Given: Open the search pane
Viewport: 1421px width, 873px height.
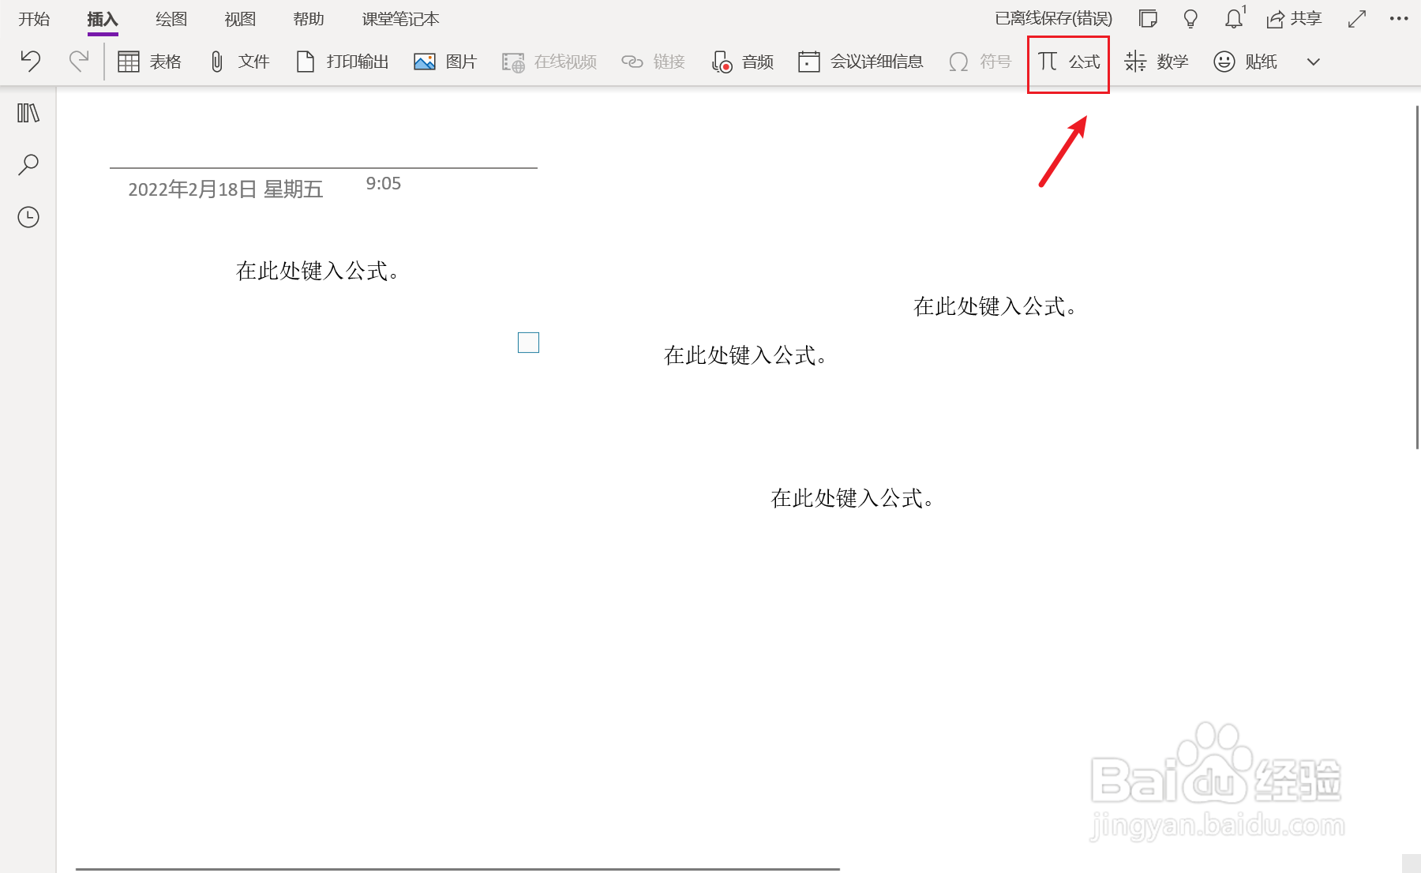Looking at the screenshot, I should pyautogui.click(x=28, y=164).
